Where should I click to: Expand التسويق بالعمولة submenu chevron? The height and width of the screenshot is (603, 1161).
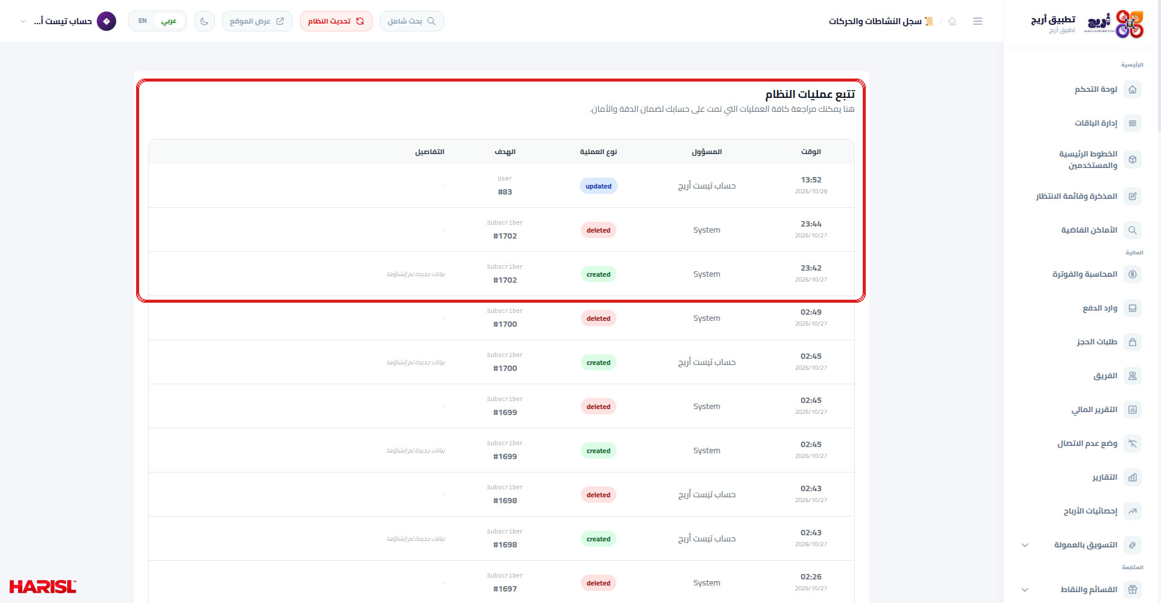click(x=1025, y=545)
